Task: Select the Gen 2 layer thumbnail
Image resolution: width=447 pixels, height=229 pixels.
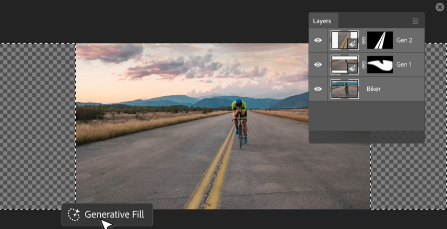Action: [344, 40]
